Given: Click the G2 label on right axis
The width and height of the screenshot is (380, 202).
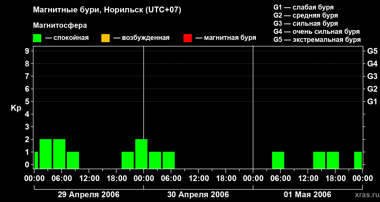Looking at the screenshot, I should (x=372, y=89).
